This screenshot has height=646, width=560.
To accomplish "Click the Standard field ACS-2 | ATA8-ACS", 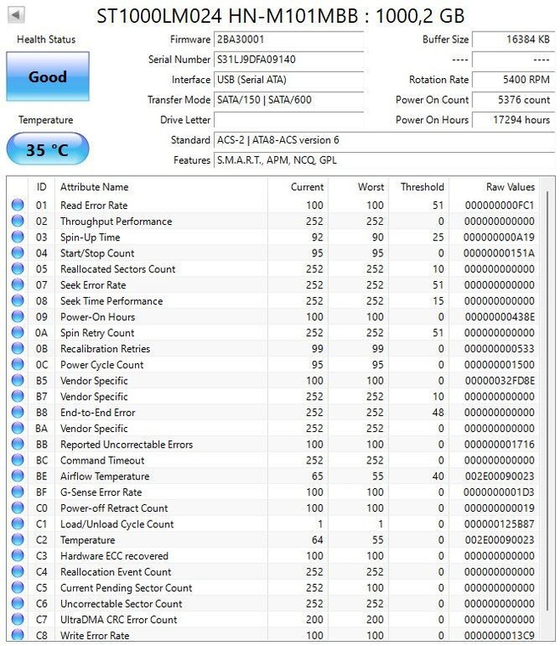I will pyautogui.click(x=384, y=140).
